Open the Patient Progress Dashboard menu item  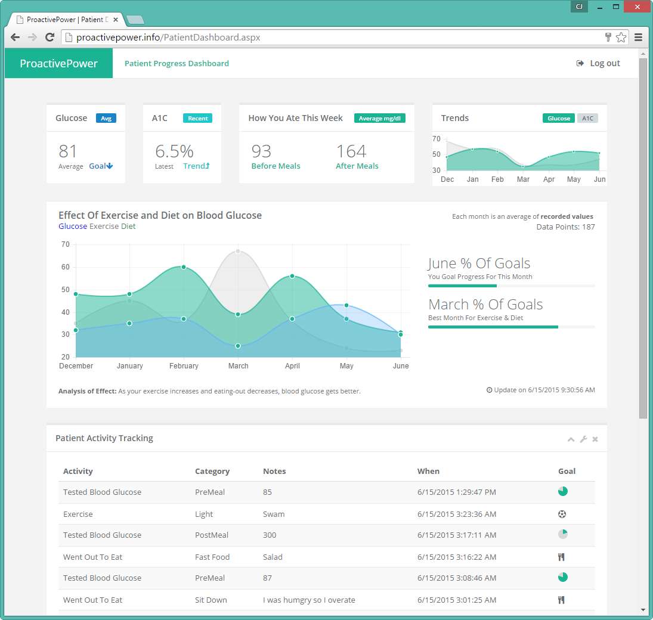[x=177, y=63]
